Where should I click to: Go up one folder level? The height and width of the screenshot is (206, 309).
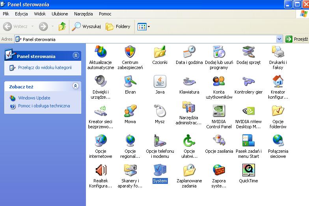[x=62, y=26]
